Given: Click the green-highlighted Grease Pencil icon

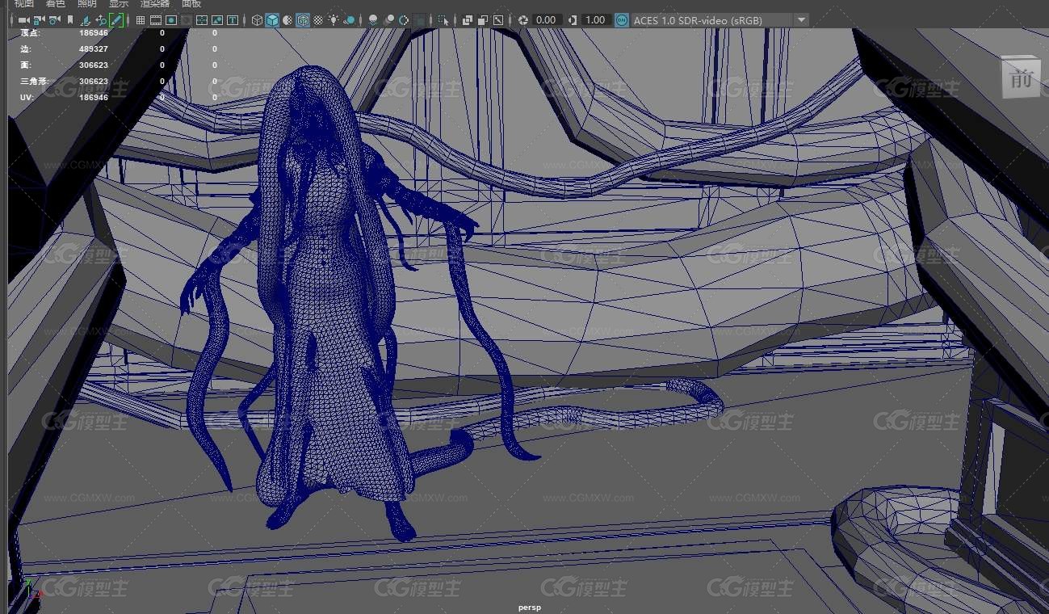Looking at the screenshot, I should [x=115, y=20].
